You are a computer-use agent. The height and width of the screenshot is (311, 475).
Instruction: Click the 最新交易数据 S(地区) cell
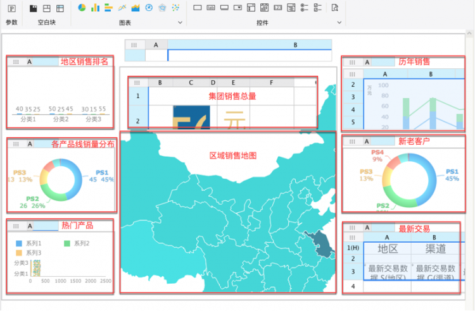pos(388,272)
